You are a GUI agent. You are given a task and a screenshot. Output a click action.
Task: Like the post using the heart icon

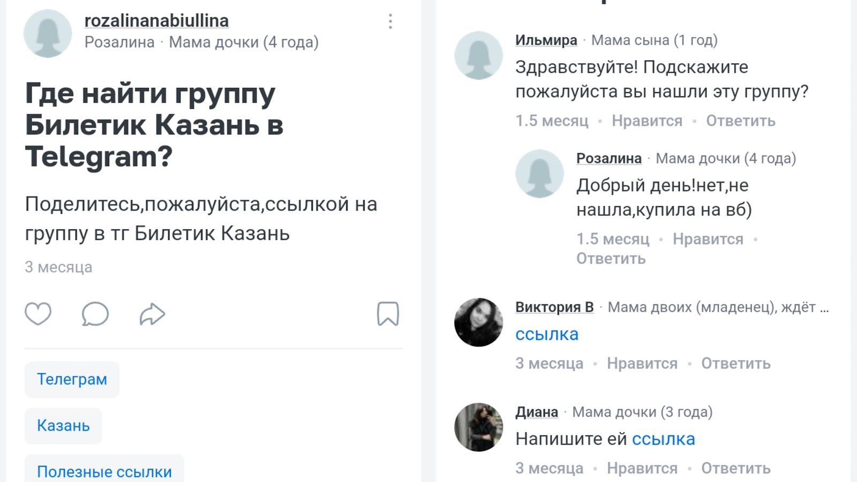click(38, 315)
